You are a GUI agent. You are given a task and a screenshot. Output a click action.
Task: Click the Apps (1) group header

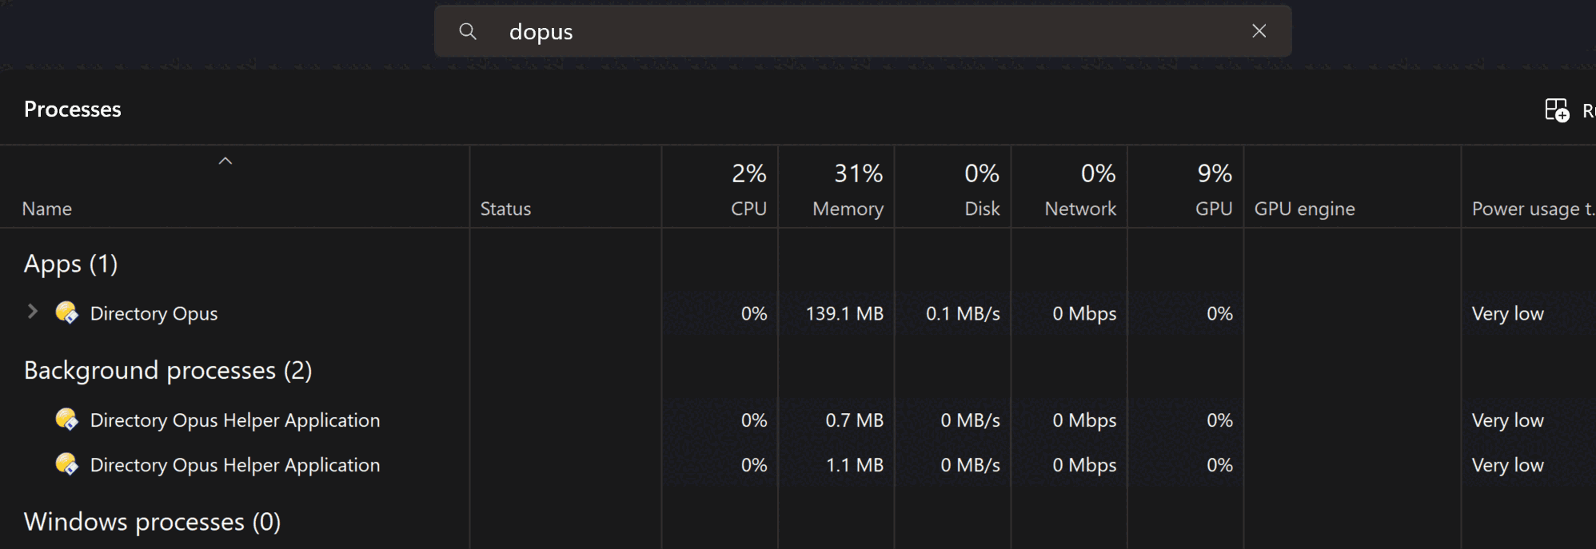[x=71, y=264]
